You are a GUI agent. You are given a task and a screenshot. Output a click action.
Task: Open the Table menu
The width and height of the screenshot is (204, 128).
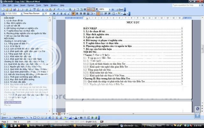[x=46, y=5]
